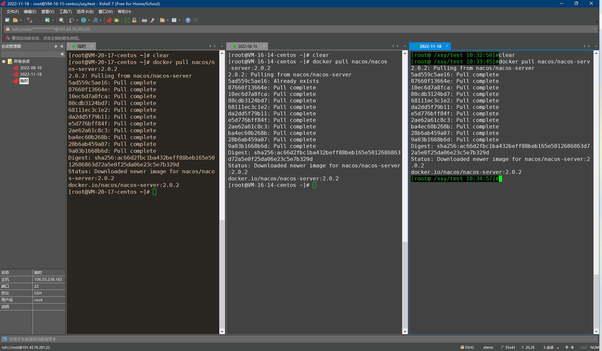
Task: Click the Lock screen padlock icon
Action: [x=134, y=20]
